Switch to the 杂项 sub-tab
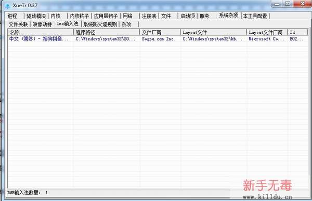This screenshot has width=312, height=201. [x=126, y=24]
